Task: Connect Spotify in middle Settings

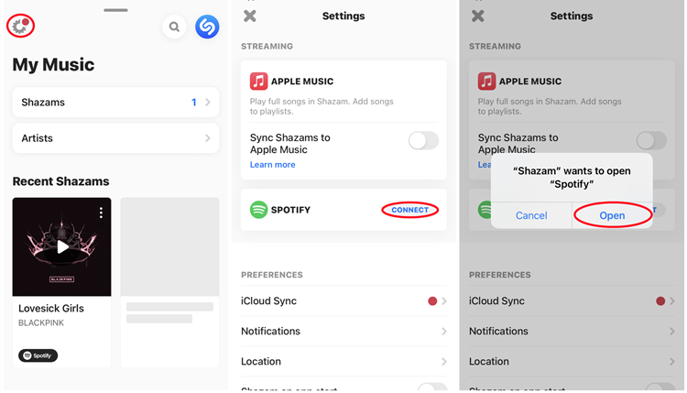Action: (x=410, y=210)
